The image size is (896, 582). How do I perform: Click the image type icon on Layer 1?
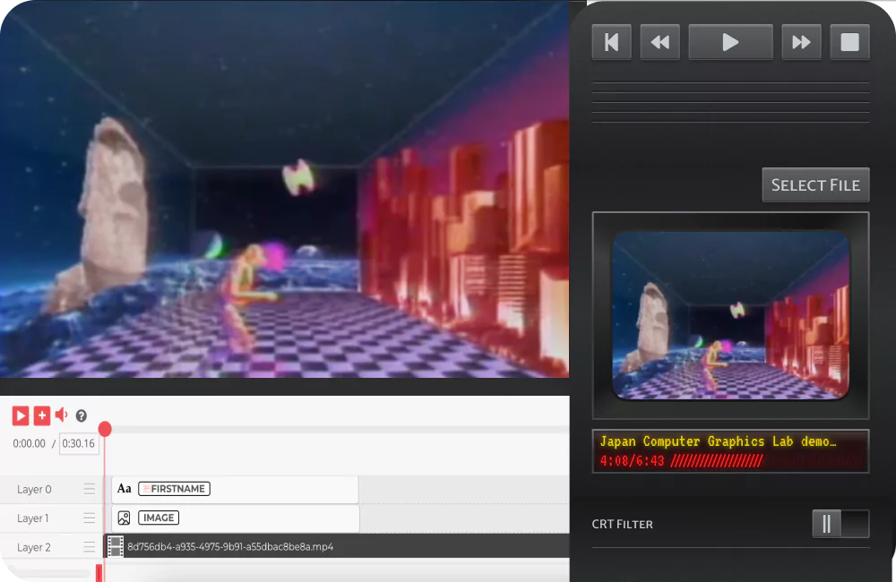pos(124,518)
